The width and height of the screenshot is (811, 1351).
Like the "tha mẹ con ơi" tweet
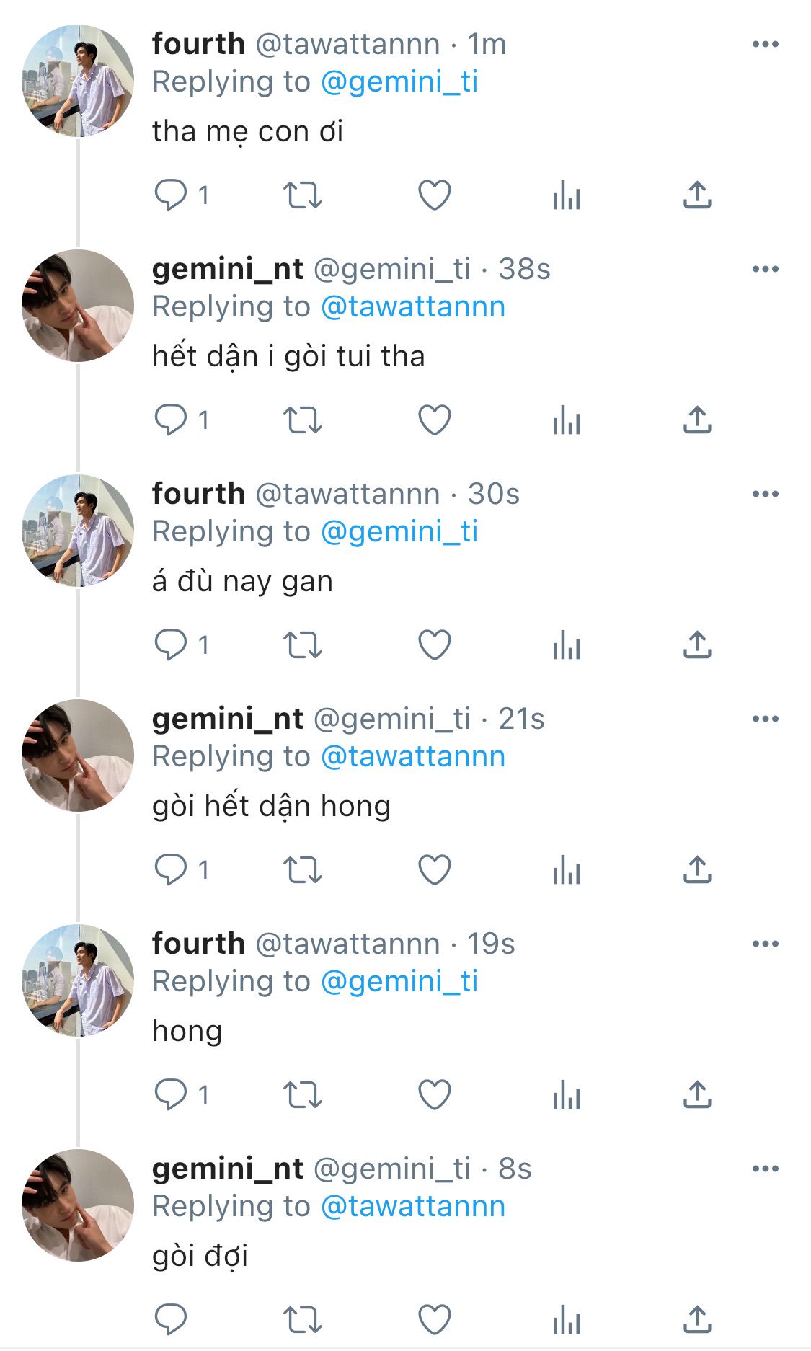point(435,195)
